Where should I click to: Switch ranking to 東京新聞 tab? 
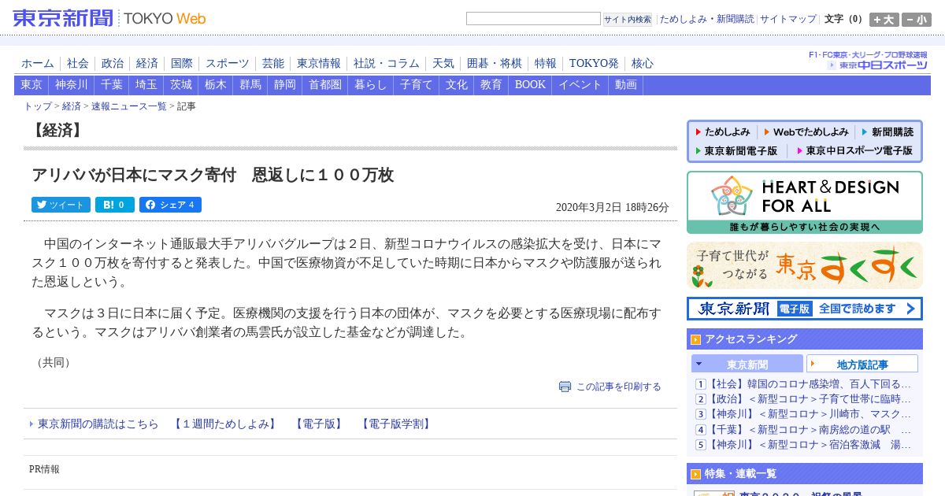[x=747, y=364]
